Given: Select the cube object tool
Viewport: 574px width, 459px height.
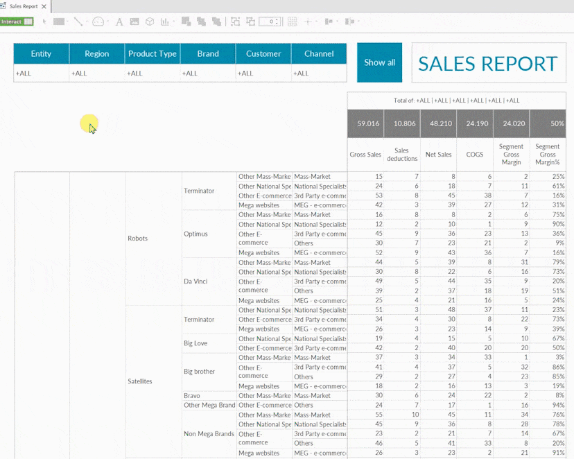Looking at the screenshot, I should (149, 21).
